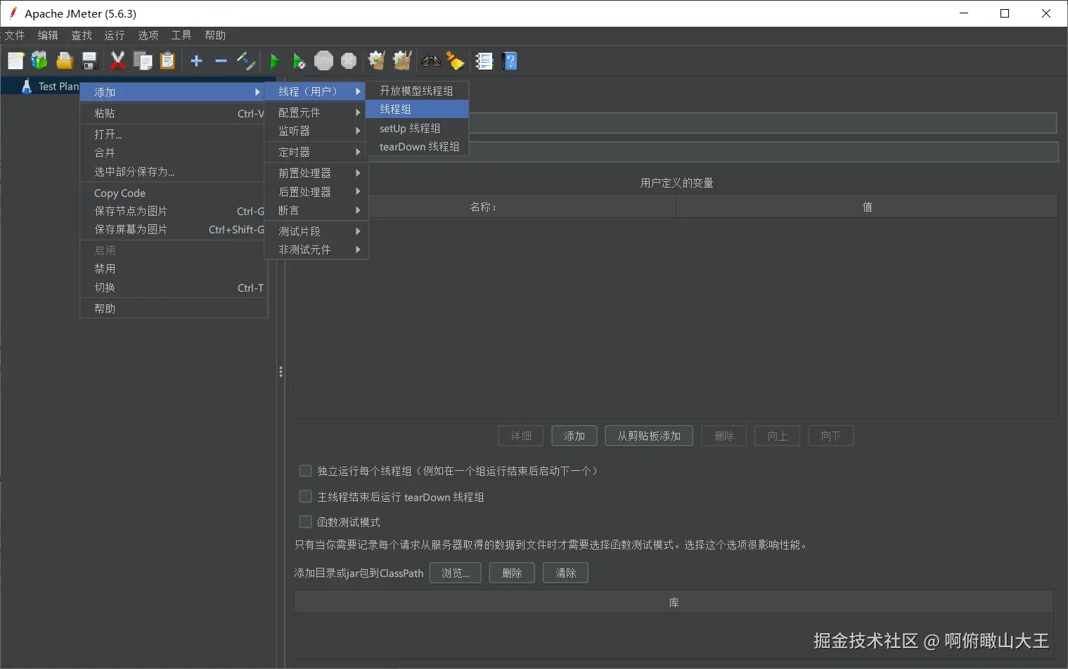Viewport: 1068px width, 669px height.
Task: Click the 删除 button beside 浏览...
Action: point(512,573)
